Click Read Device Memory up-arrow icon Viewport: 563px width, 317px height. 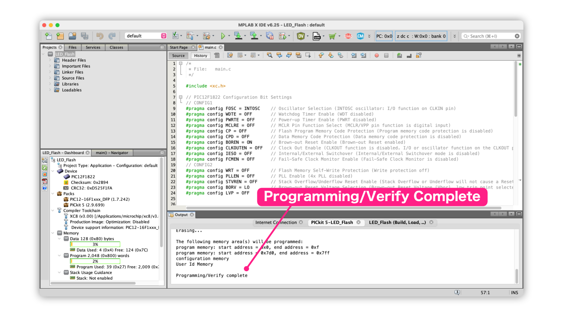pos(254,36)
